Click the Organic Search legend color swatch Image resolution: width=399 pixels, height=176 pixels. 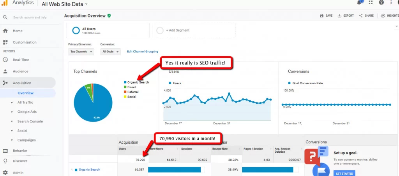pos(125,82)
